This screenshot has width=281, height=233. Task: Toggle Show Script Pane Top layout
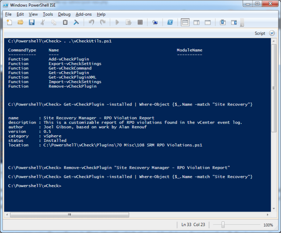click(185, 22)
